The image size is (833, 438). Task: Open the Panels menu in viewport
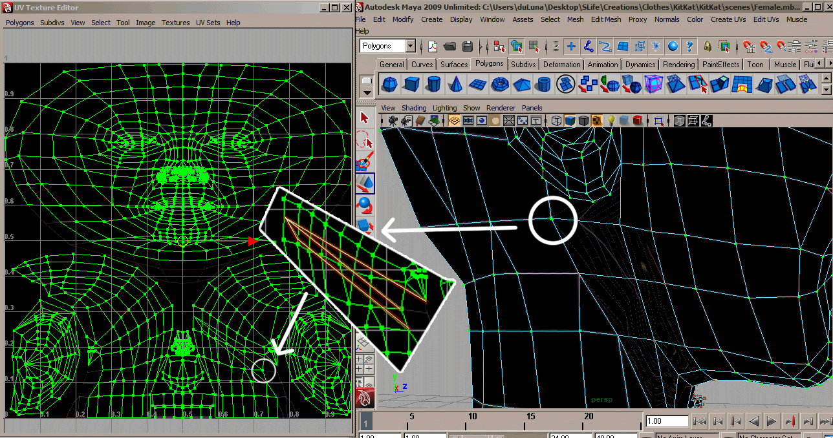532,108
